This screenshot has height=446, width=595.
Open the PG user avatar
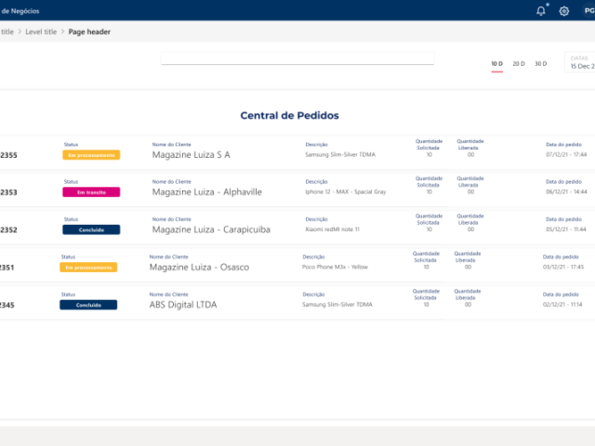(x=588, y=10)
